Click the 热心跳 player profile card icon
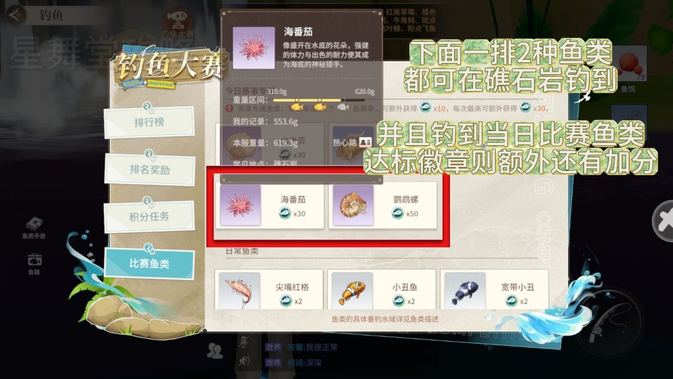 click(366, 142)
